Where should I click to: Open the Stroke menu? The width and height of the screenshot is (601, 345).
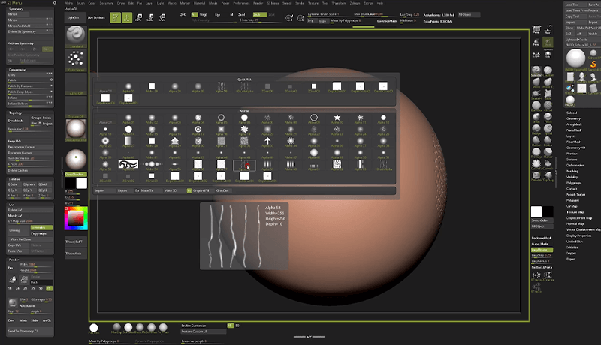(x=300, y=3)
